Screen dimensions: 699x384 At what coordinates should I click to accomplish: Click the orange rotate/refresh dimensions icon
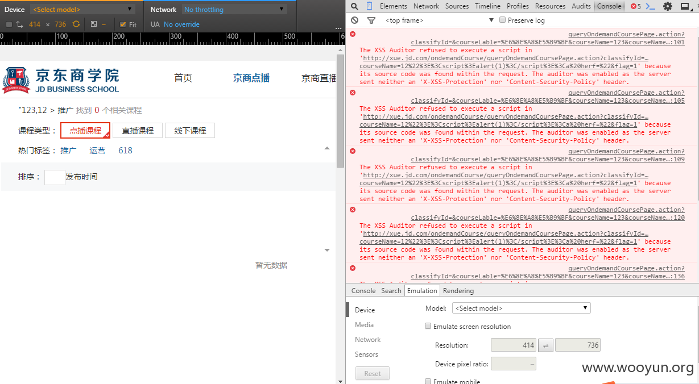76,24
